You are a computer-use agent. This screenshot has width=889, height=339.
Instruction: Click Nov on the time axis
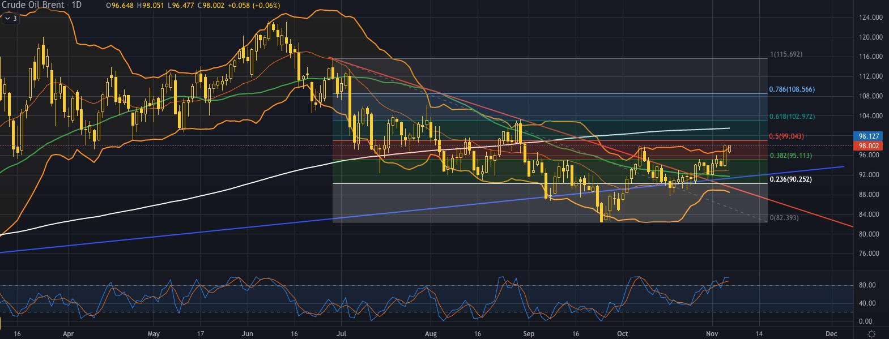(712, 334)
